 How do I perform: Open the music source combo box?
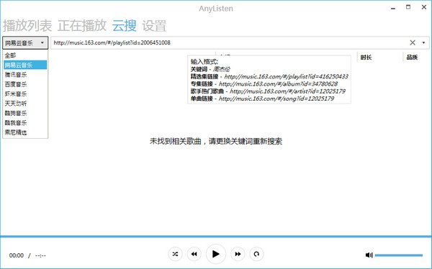tap(25, 42)
